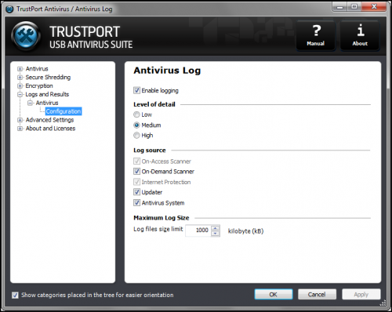Select Low level of detail

[136, 114]
